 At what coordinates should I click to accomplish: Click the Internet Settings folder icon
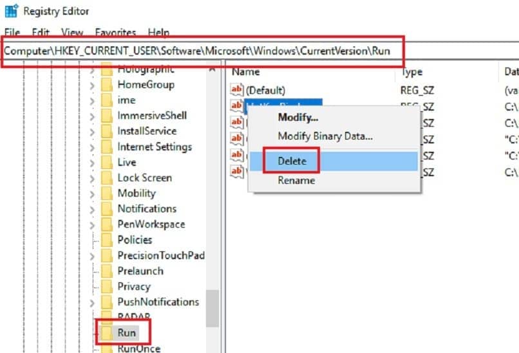coord(108,147)
